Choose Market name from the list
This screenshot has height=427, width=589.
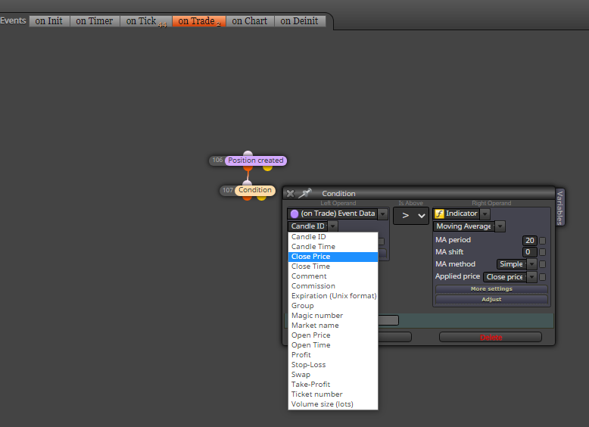pos(333,326)
